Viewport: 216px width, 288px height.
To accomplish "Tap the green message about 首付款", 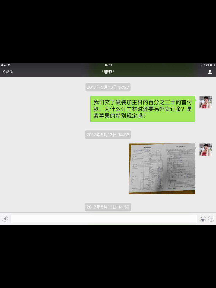I will (x=143, y=109).
